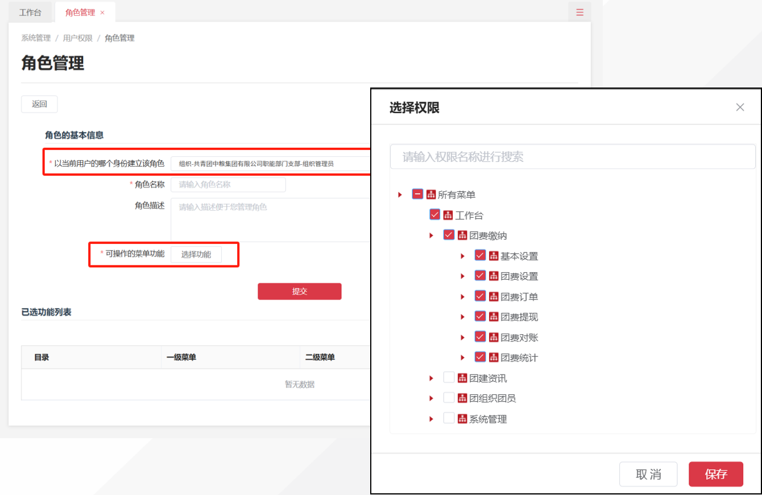
Task: Uncheck the 工作台 checkbox
Action: 435,215
